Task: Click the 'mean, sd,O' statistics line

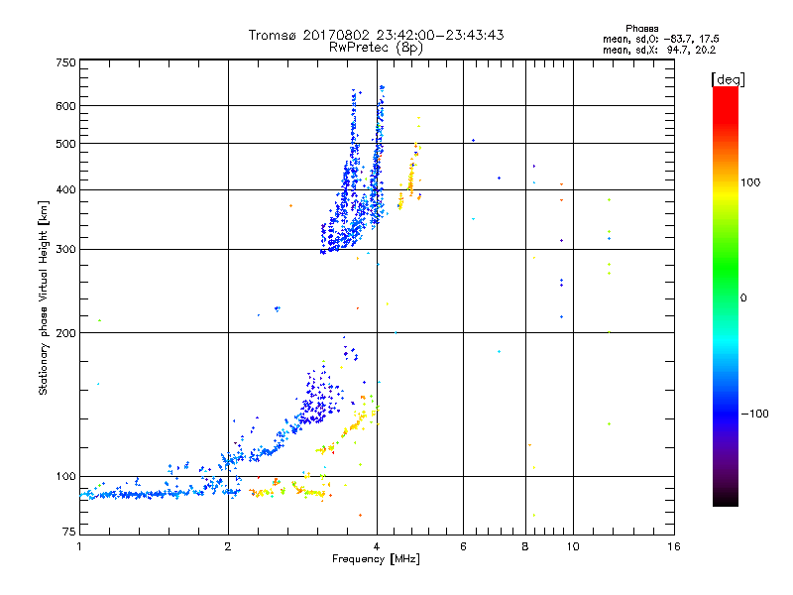Action: pos(660,39)
